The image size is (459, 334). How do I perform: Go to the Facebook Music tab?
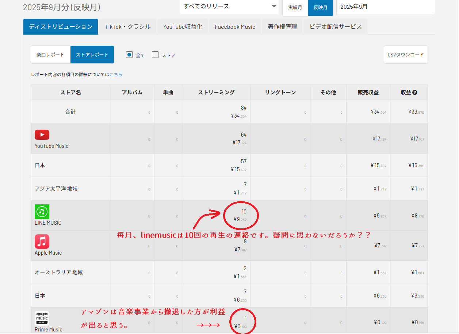point(235,27)
